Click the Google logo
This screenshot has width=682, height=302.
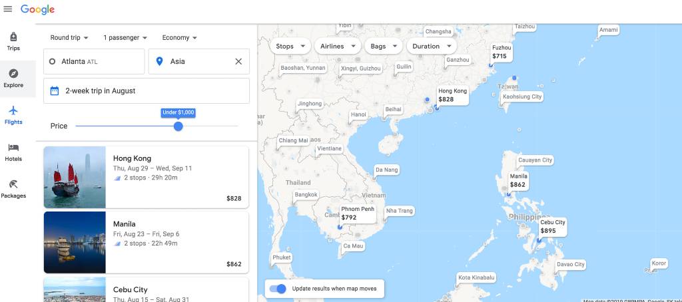37,9
